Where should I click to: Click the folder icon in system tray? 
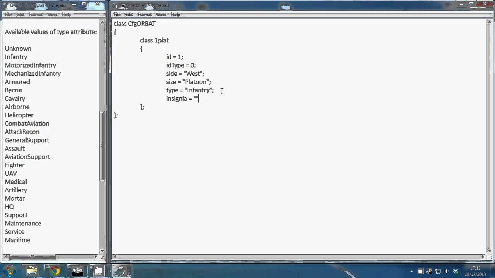coord(420,271)
